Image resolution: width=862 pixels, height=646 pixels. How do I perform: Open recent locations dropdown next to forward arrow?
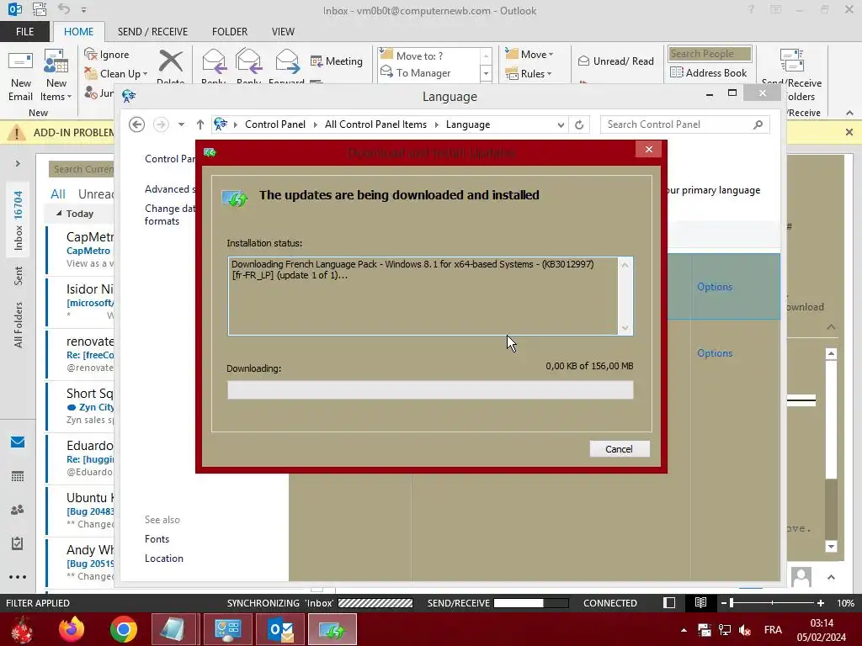click(181, 124)
